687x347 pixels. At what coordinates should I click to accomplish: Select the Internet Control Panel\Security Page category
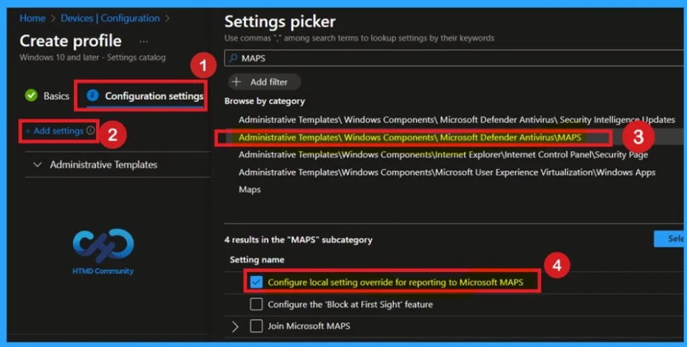point(443,155)
